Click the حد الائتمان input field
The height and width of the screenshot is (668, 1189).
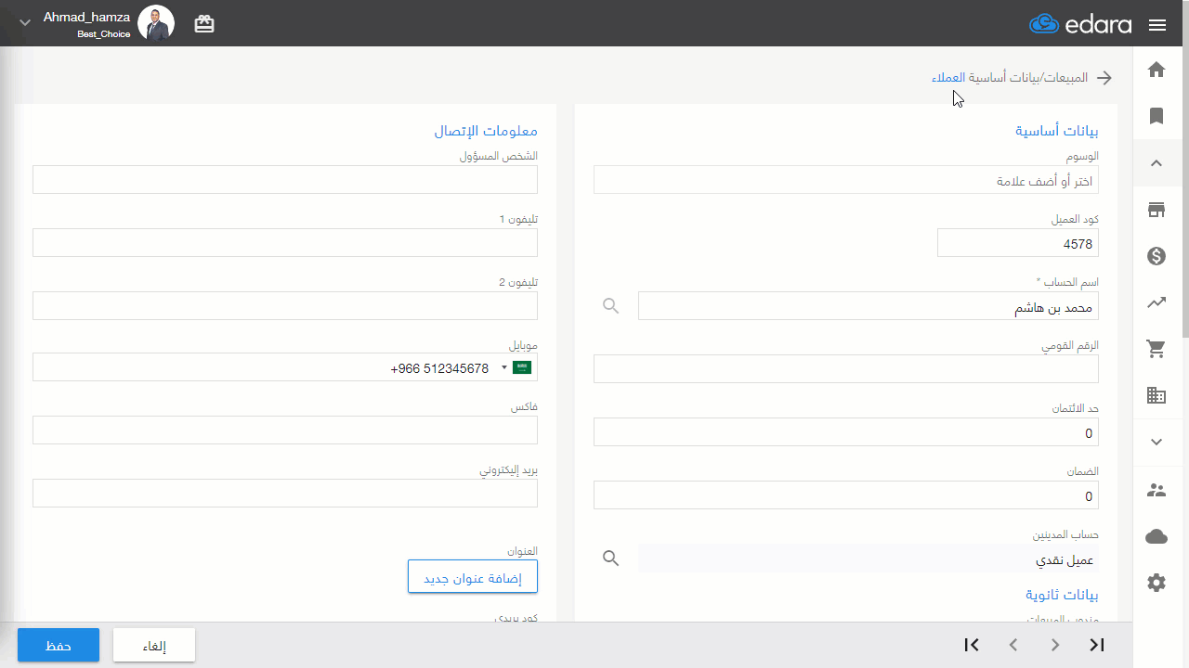(x=846, y=432)
